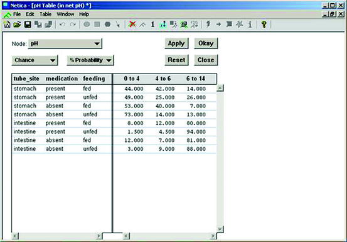Click the 40.000 probability cell
This screenshot has width=347, height=242.
[165, 106]
